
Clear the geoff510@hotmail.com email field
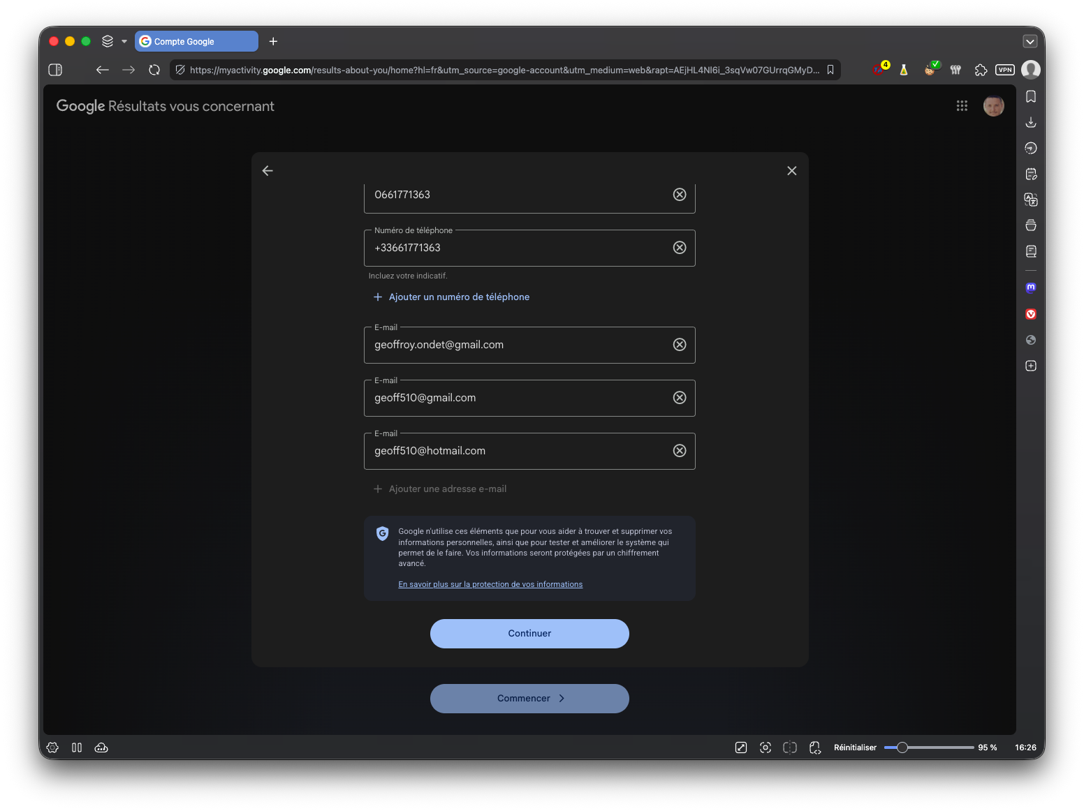(x=680, y=451)
